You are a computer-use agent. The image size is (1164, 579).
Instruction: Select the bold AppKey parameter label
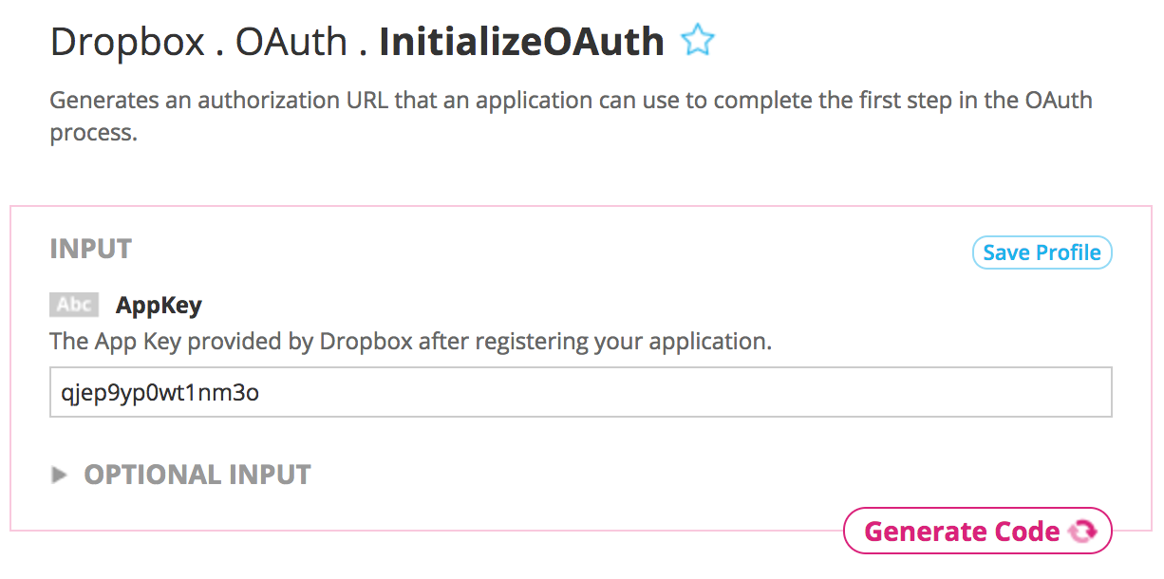click(159, 306)
